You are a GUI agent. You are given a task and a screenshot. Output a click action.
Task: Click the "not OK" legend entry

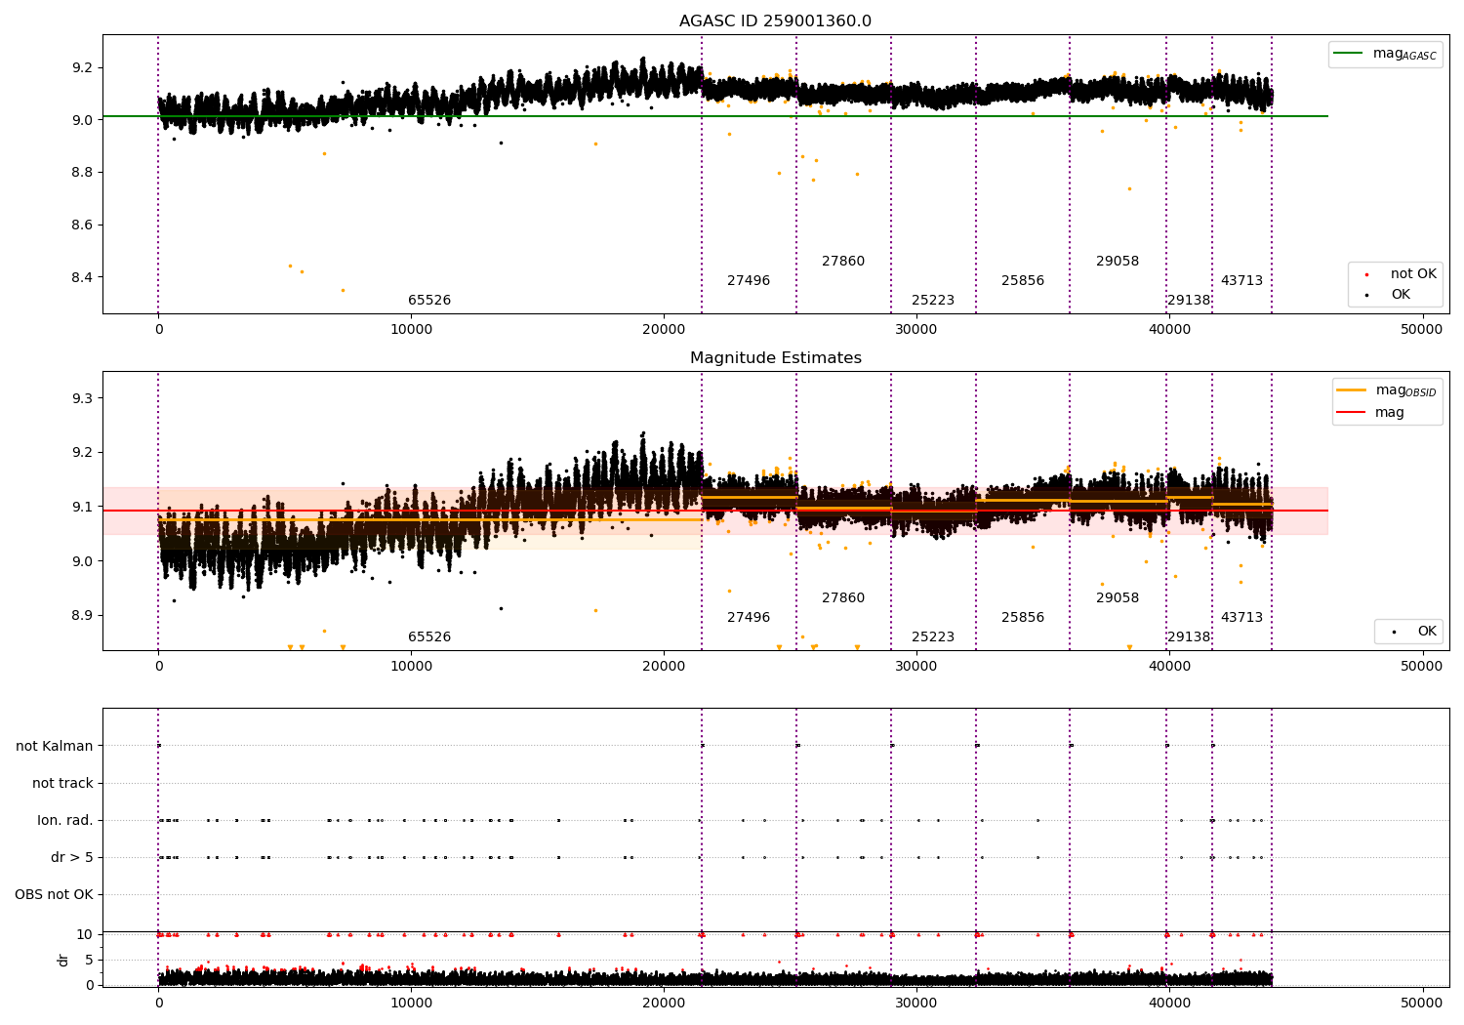click(x=1413, y=274)
